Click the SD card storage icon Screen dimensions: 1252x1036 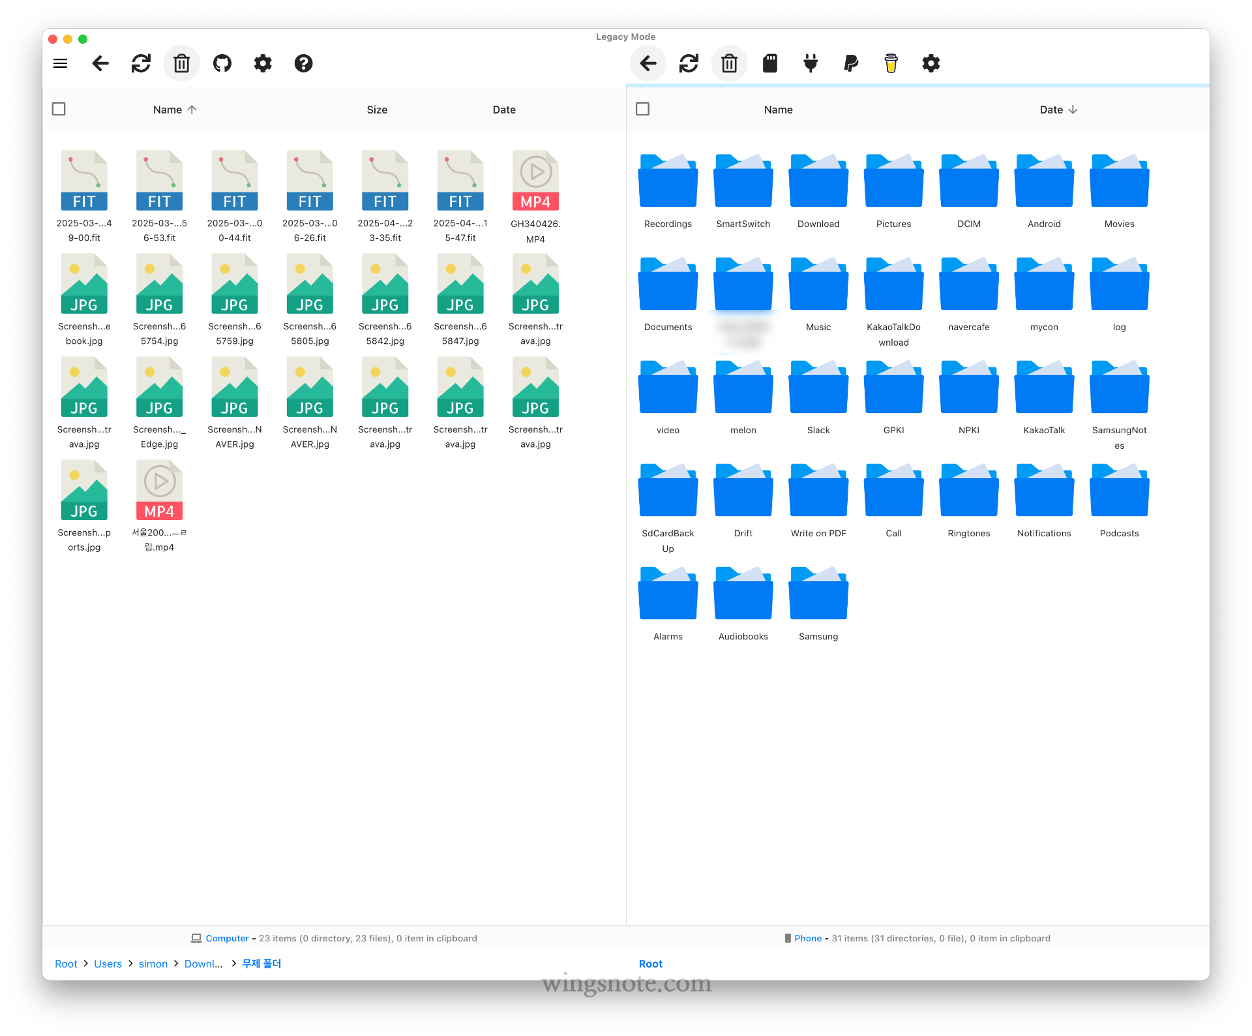tap(770, 63)
